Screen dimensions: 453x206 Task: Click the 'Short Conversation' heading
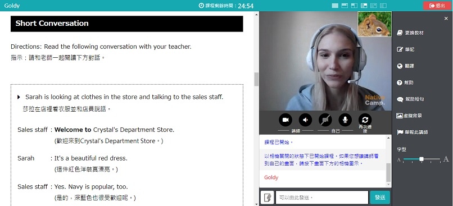point(52,24)
